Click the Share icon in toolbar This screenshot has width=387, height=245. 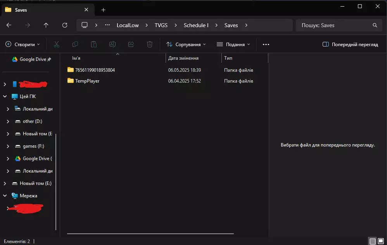pyautogui.click(x=131, y=45)
